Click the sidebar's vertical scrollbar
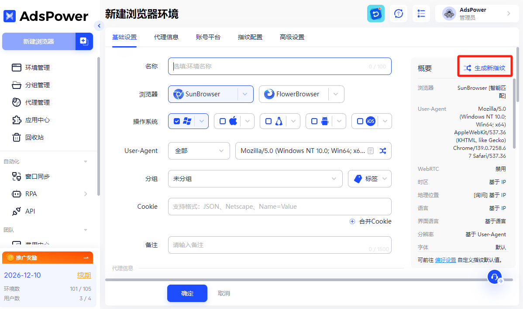 [x=98, y=126]
